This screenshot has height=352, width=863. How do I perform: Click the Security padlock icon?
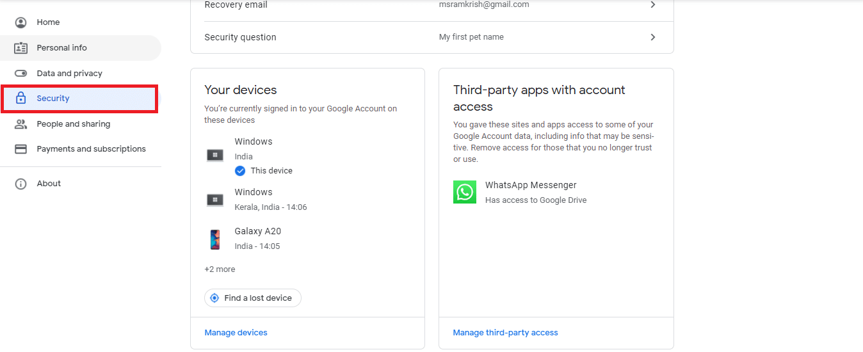click(21, 99)
